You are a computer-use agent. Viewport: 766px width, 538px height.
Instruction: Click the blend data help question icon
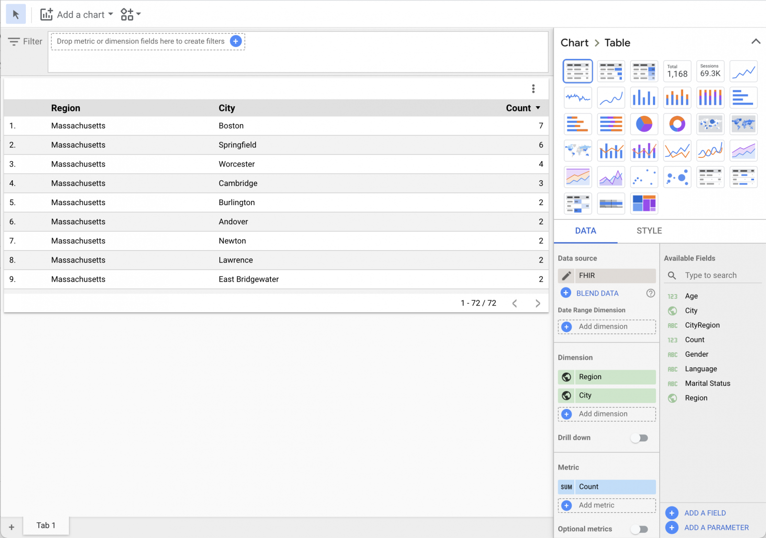pyautogui.click(x=650, y=293)
